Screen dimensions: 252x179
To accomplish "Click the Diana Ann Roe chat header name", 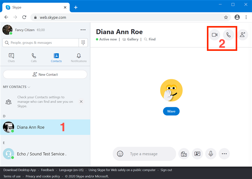I will tap(119, 32).
